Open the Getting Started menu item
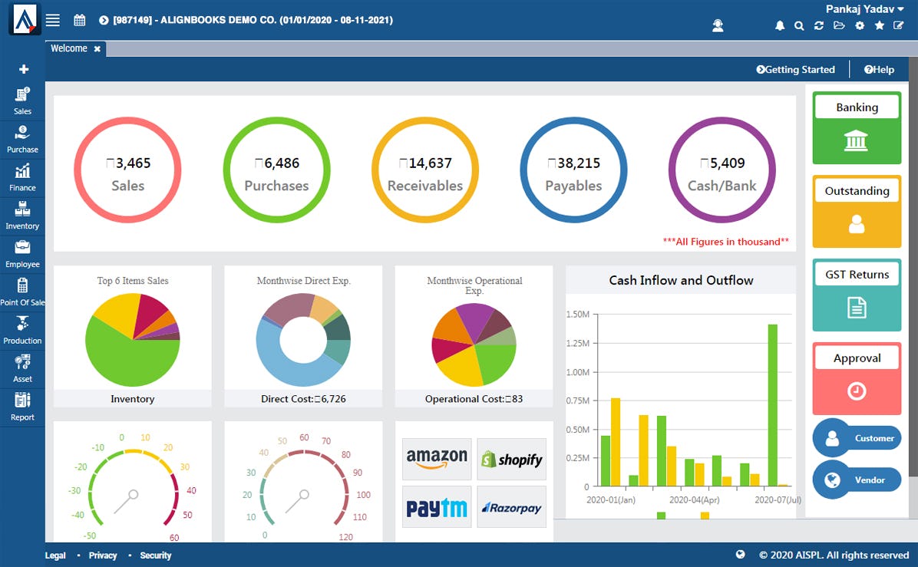The height and width of the screenshot is (567, 918). 796,69
